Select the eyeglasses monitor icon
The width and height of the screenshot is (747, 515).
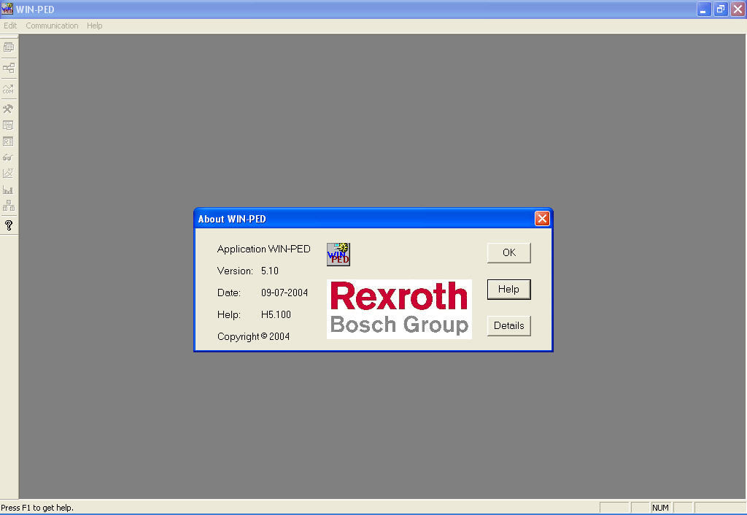[9, 157]
